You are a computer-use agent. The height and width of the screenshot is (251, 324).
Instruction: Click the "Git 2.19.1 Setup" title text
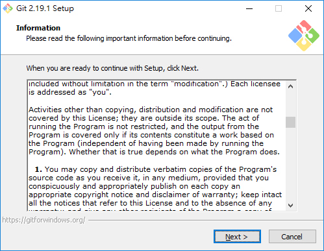(45, 8)
